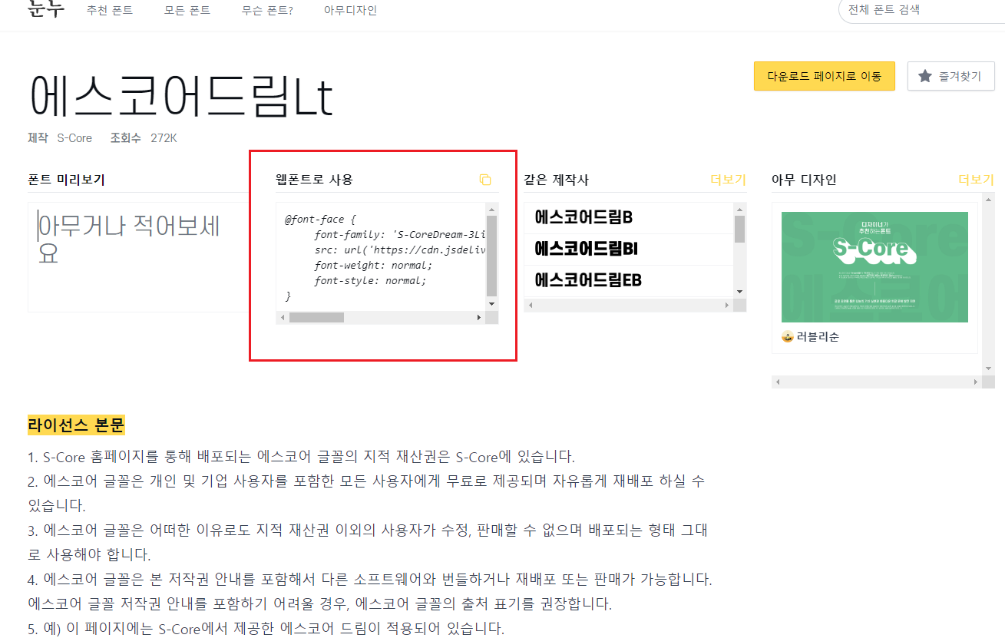This screenshot has height=638, width=1005.
Task: Select the 에스코어드림BI font
Action: 587,249
